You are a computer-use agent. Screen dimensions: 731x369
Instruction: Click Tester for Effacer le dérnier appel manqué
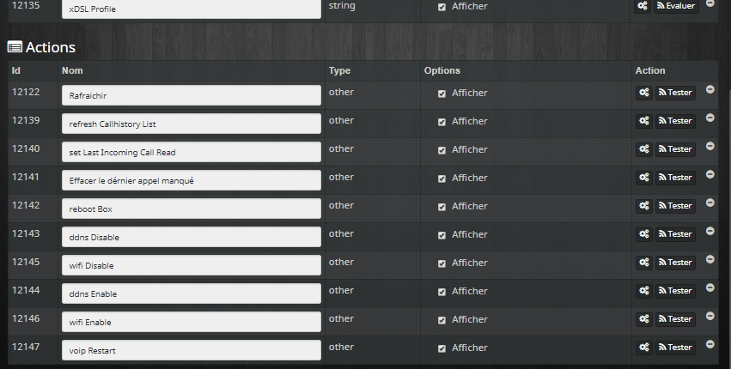coord(675,178)
